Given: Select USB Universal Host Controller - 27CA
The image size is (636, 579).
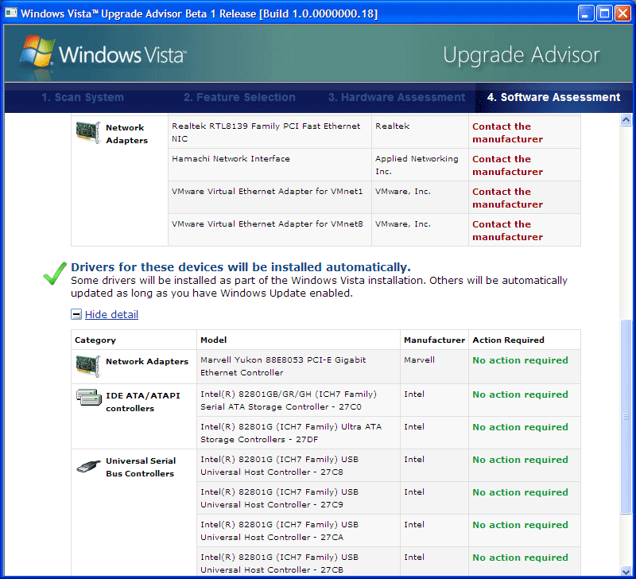Looking at the screenshot, I should click(x=280, y=530).
